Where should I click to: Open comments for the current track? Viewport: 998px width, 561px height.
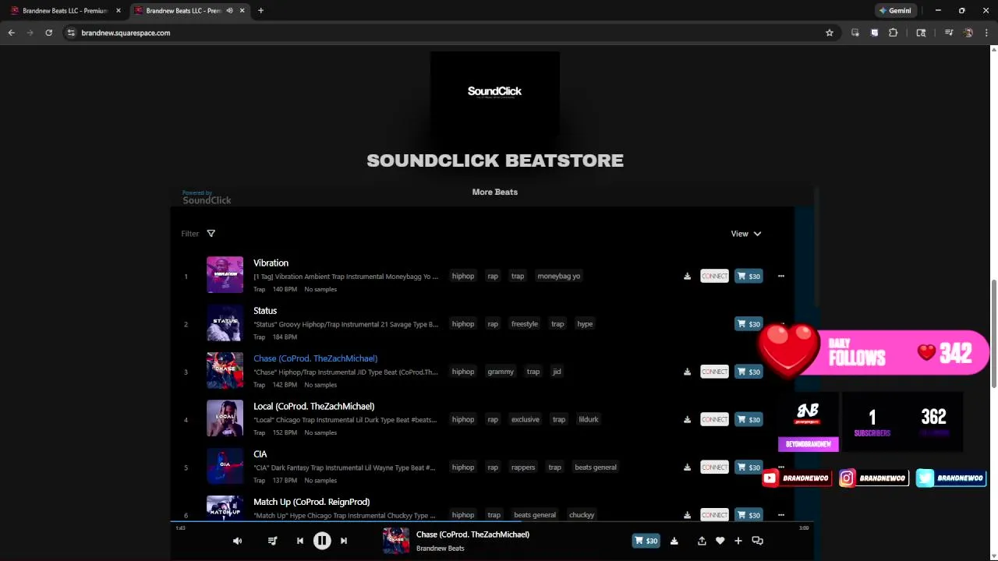[757, 541]
